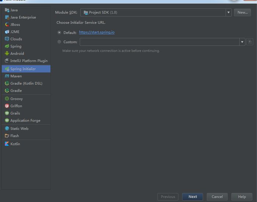The image size is (257, 202).
Task: Expand the Custom URL dropdown arrow
Action: 242,42
